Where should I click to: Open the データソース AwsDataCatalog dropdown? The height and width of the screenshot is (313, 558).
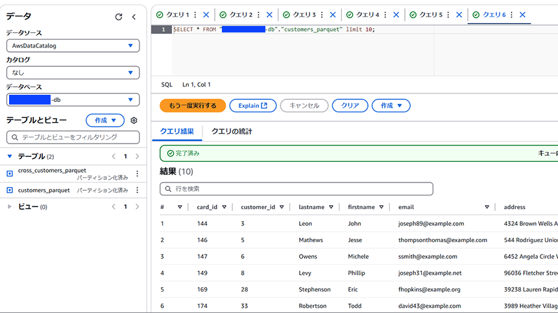(x=73, y=45)
